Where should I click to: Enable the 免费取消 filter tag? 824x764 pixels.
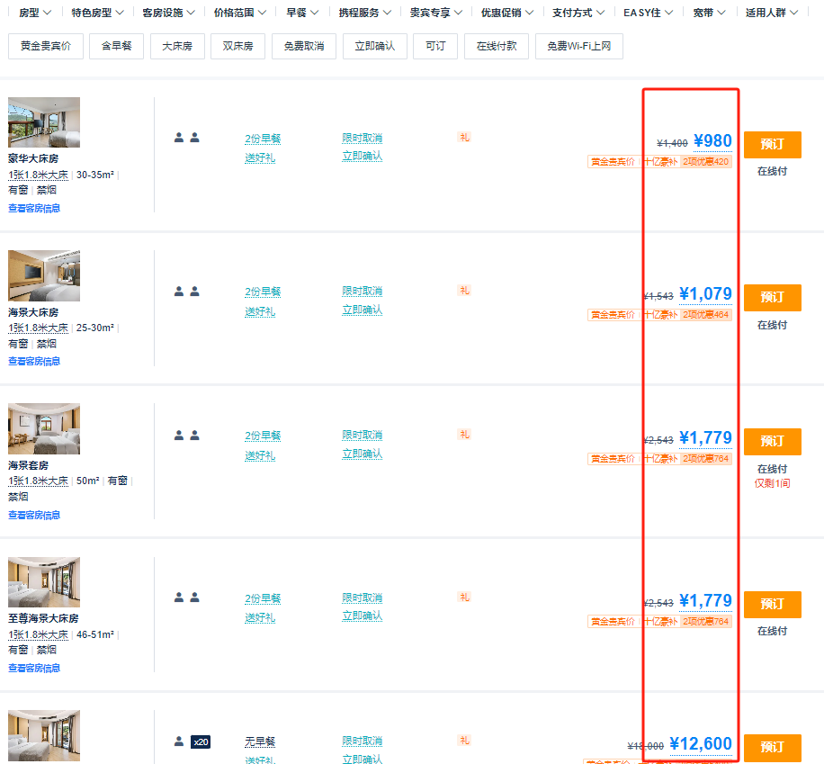[x=304, y=46]
